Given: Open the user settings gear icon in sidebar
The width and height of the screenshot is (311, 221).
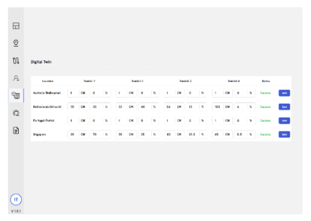Looking at the screenshot, I should click(x=16, y=113).
